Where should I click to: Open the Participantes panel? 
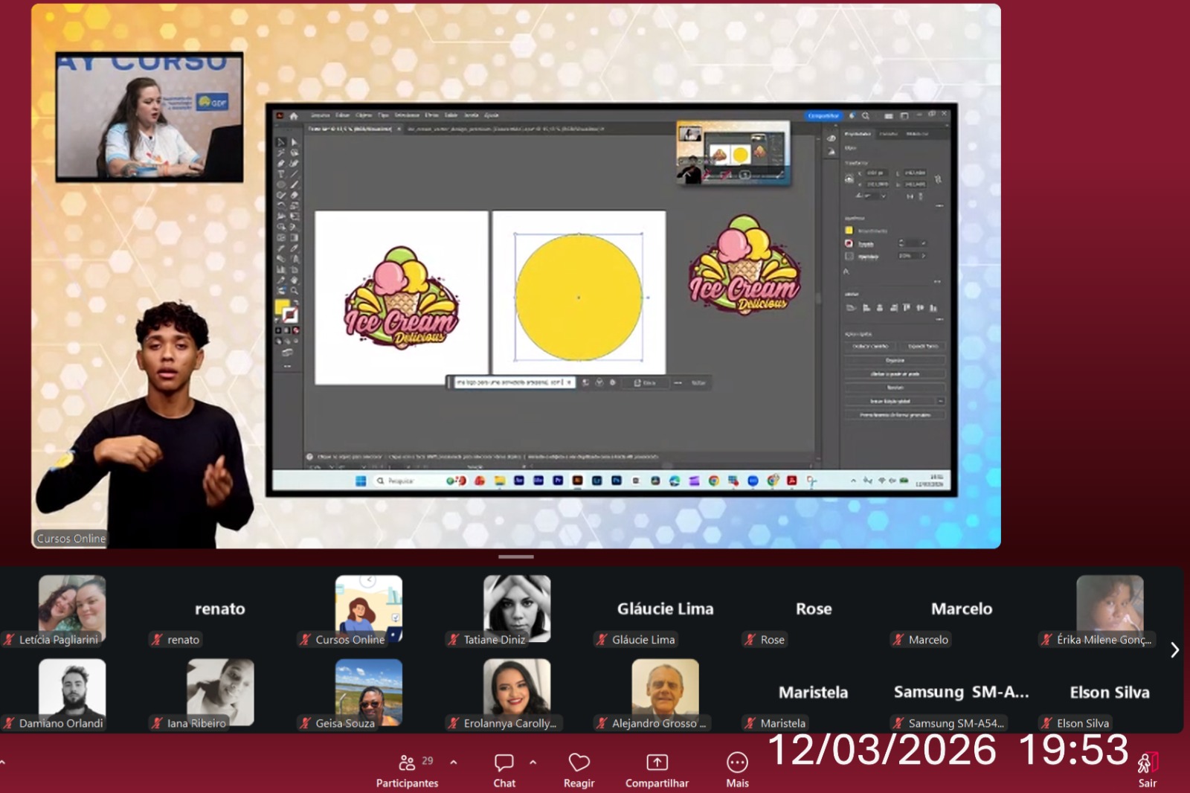(x=407, y=770)
